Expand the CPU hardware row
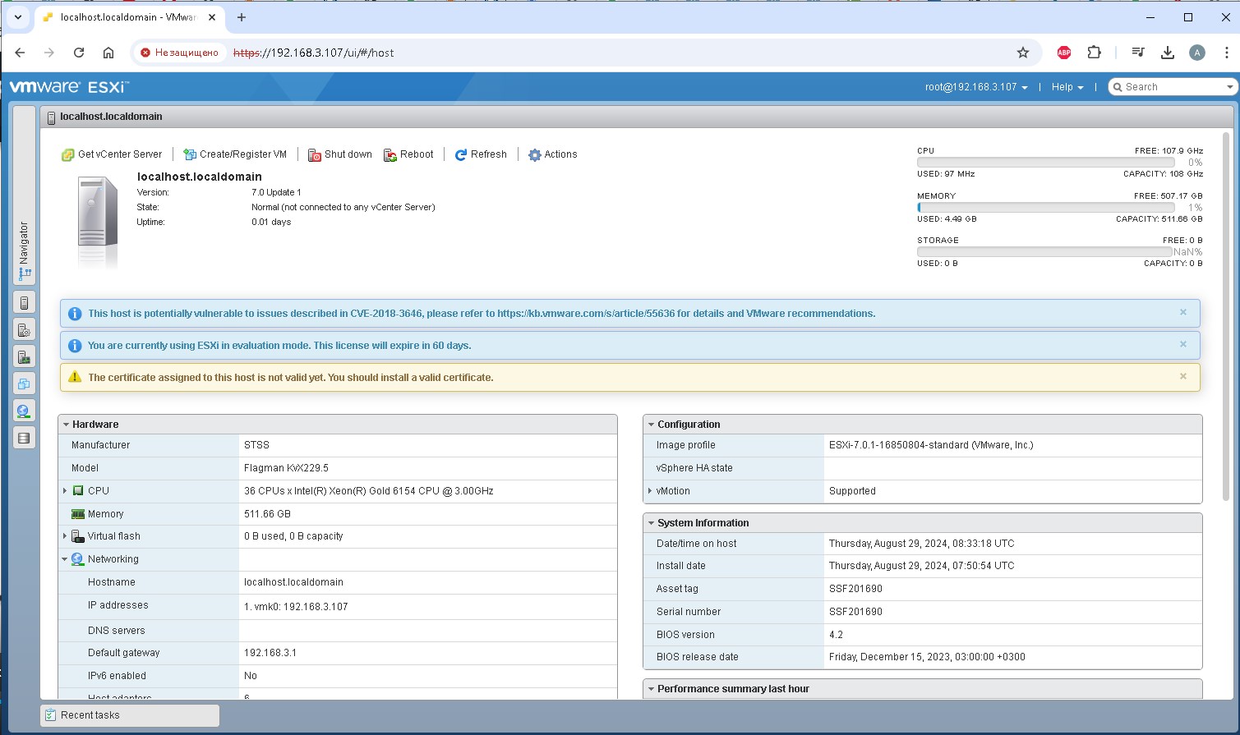 (x=65, y=491)
